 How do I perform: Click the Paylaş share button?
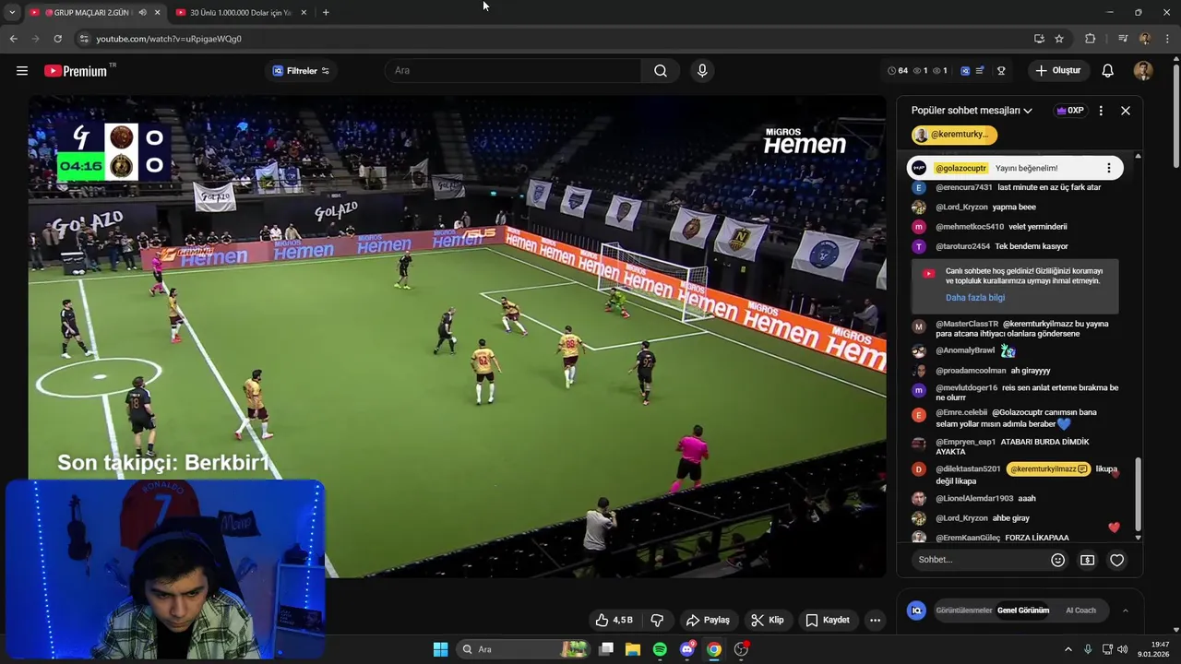point(708,620)
